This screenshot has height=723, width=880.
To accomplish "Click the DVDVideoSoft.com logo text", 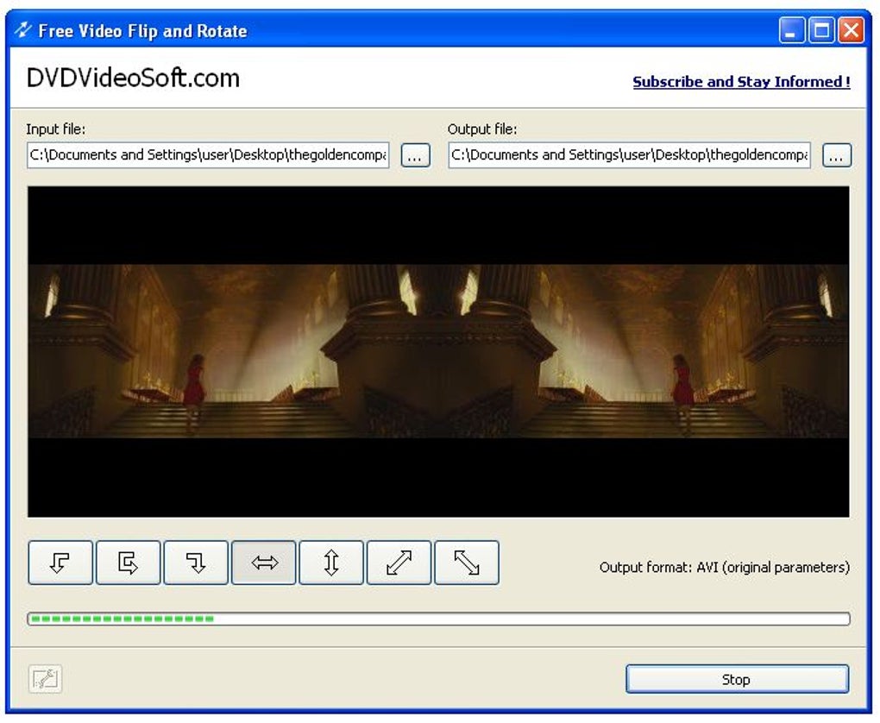I will (x=133, y=78).
